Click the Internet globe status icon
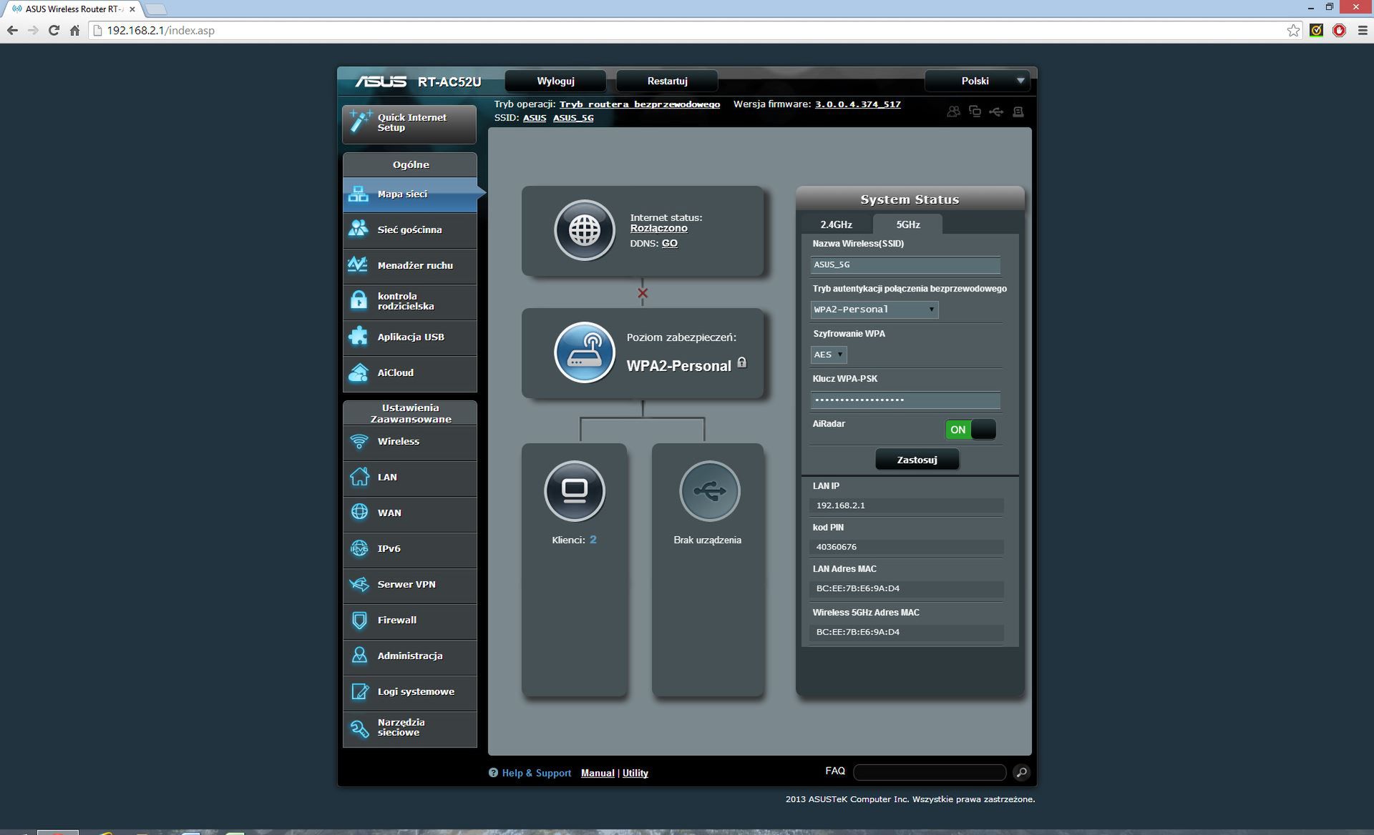This screenshot has width=1374, height=835. pos(585,230)
